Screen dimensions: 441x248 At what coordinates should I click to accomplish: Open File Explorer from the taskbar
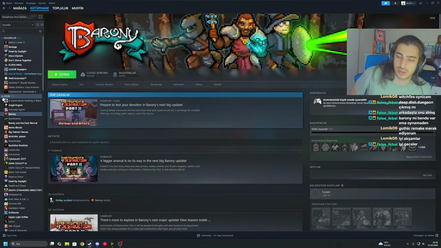[67, 244]
